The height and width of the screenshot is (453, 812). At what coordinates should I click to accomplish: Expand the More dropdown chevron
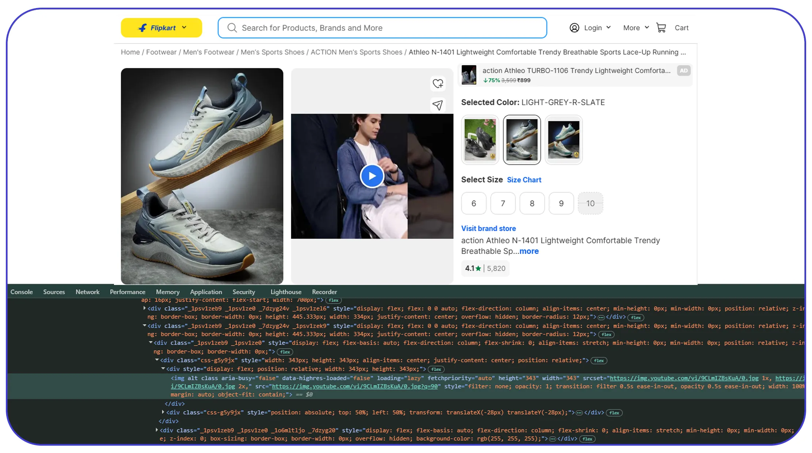(x=647, y=27)
